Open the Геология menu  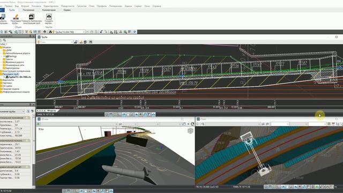[81, 6]
